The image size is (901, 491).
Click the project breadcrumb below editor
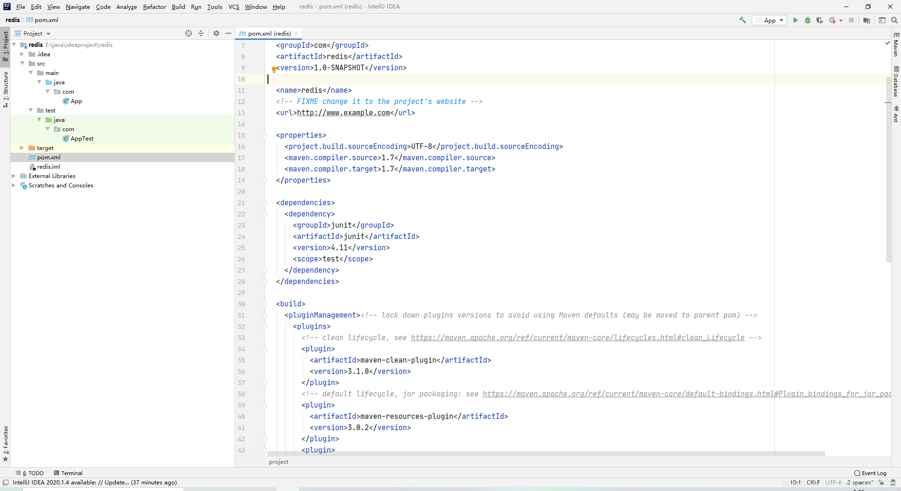coord(279,462)
